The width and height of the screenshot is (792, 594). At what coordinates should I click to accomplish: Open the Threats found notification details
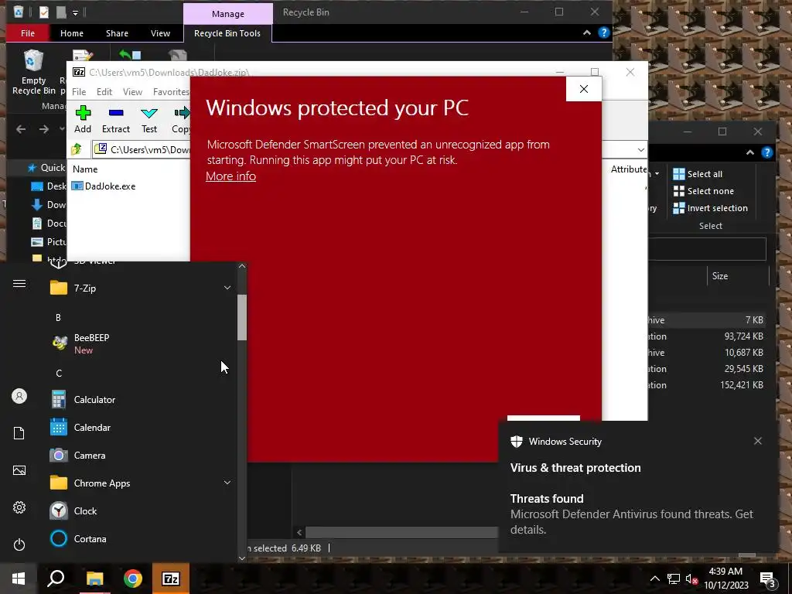(631, 514)
